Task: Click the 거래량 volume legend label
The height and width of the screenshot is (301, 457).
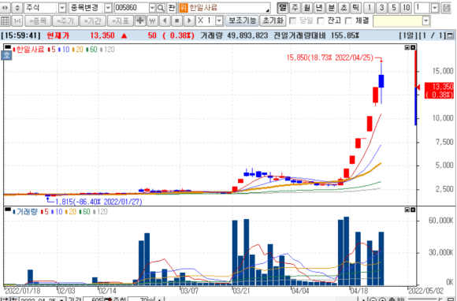Action: tap(26, 212)
